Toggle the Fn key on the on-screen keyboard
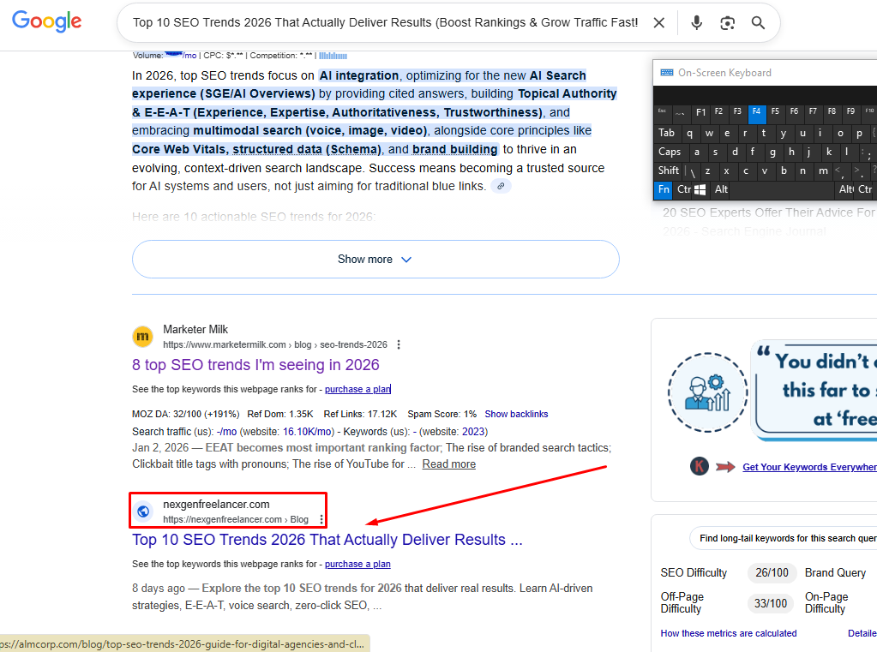 (x=664, y=189)
